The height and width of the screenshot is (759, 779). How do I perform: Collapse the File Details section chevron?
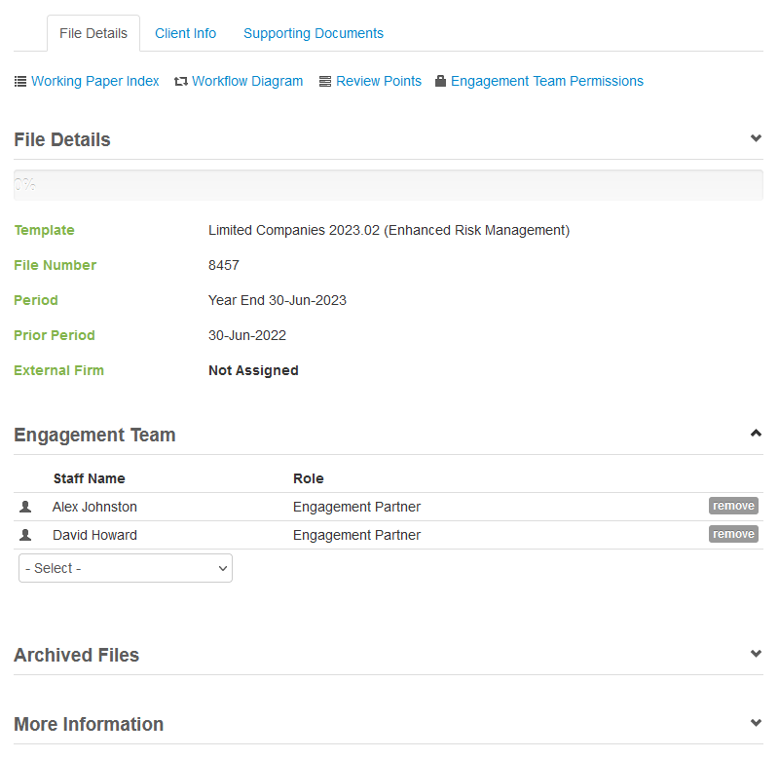(x=756, y=138)
